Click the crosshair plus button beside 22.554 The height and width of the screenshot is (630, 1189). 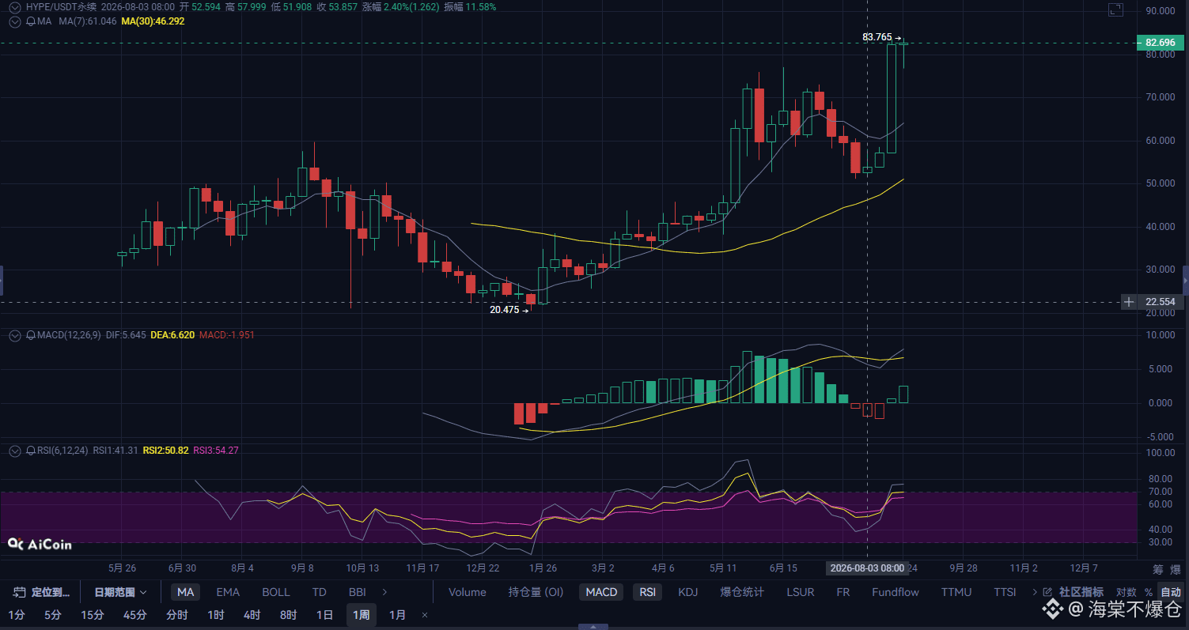(x=1128, y=302)
